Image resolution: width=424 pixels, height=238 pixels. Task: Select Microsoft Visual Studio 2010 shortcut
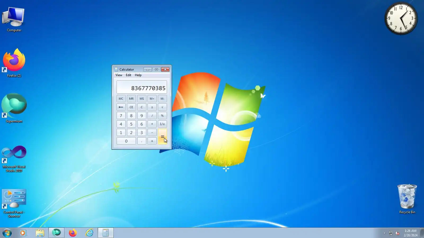(14, 159)
